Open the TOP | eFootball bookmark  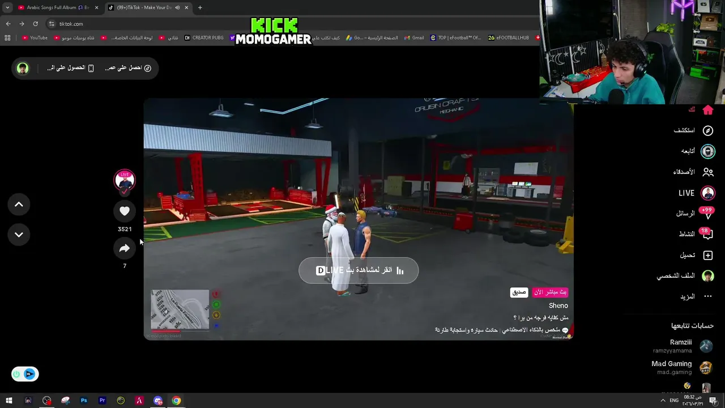tap(455, 38)
